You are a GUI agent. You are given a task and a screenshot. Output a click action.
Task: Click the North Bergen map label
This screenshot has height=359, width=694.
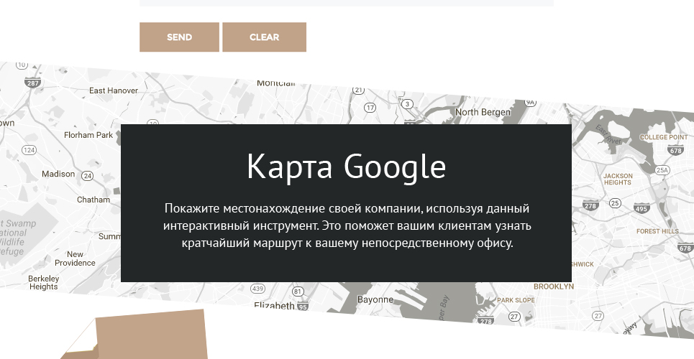(483, 112)
